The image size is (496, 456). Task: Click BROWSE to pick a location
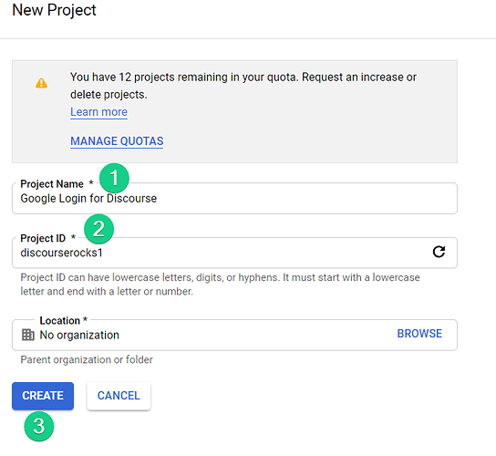click(x=419, y=334)
